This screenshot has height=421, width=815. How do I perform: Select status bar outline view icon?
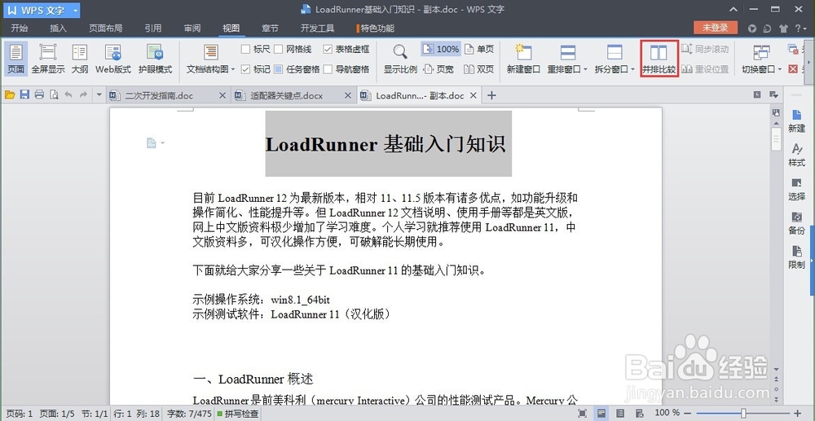620,413
